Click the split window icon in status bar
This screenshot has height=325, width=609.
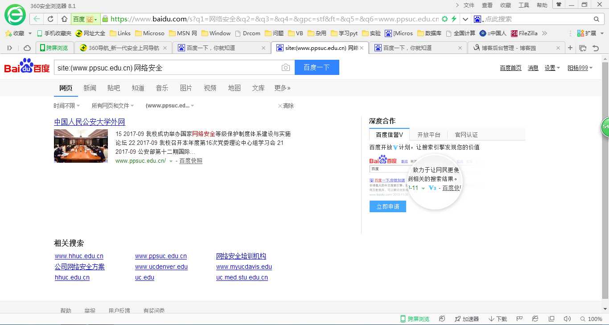(551, 319)
